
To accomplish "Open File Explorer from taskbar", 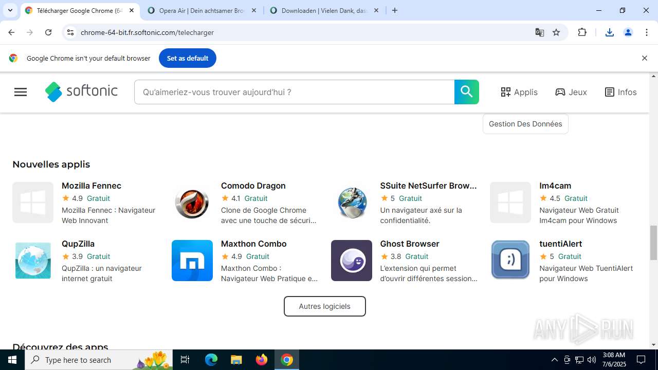I will (x=236, y=360).
